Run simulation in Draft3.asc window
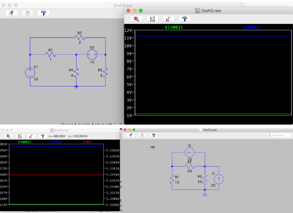This screenshot has height=213, width=293. point(11,13)
